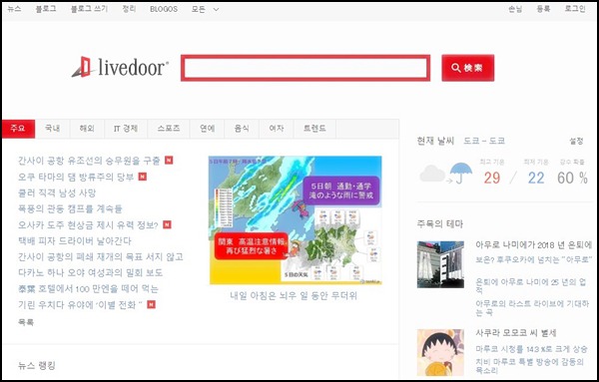Open headline 간사이 공항 유조선의 승무원을 구출

89,161
